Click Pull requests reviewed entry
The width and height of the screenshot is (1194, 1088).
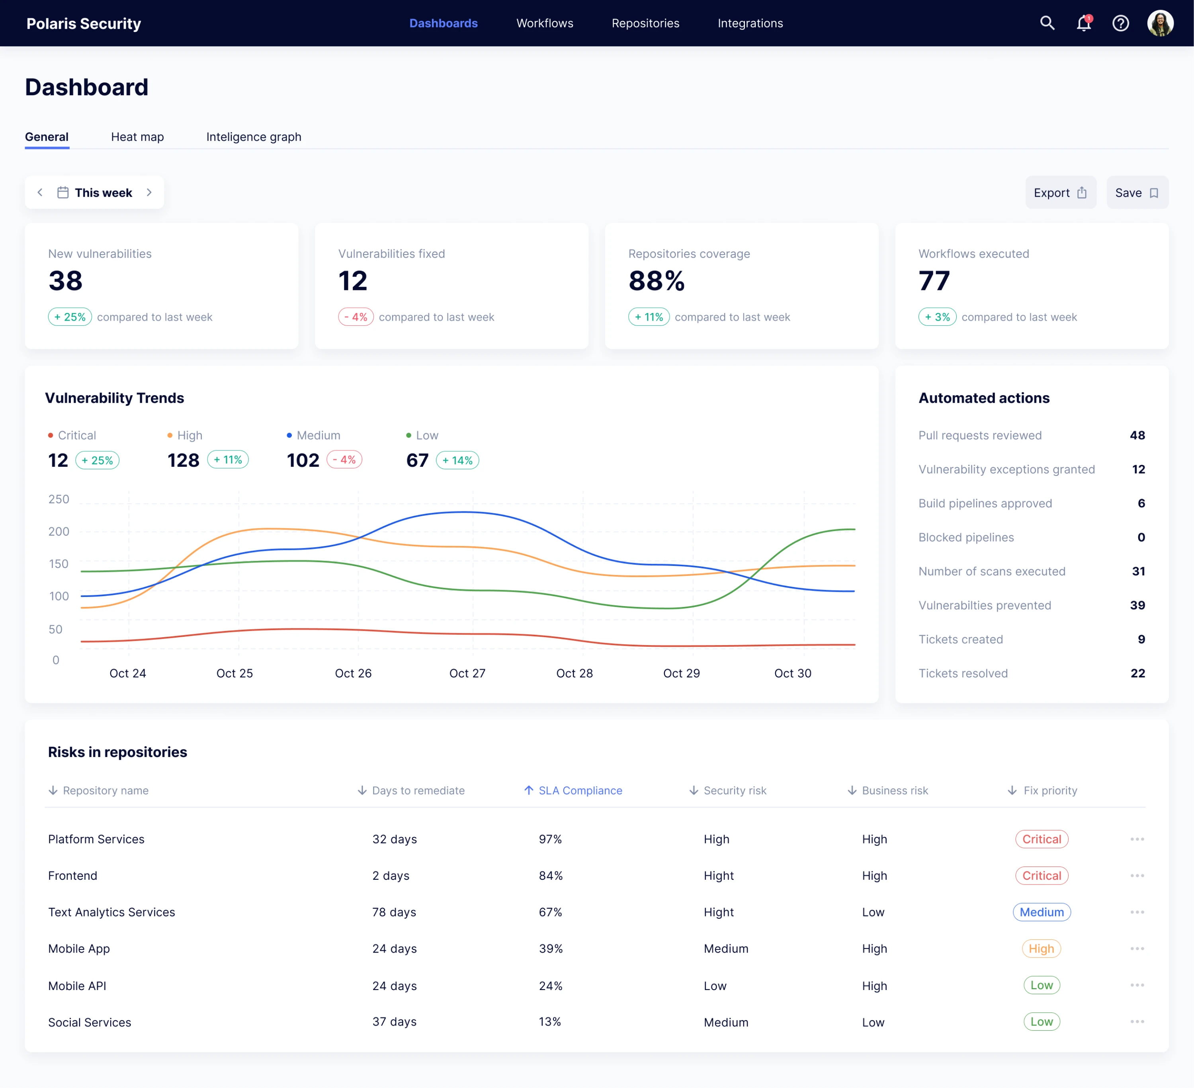(1032, 435)
